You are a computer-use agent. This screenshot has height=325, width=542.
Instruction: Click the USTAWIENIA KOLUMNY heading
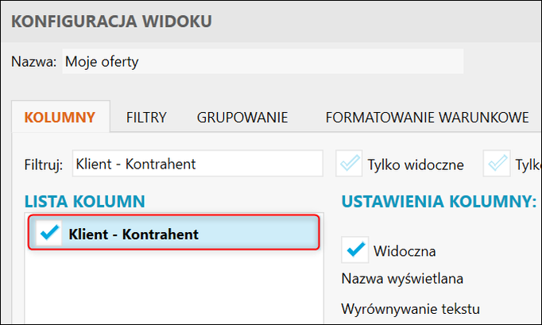pos(439,202)
